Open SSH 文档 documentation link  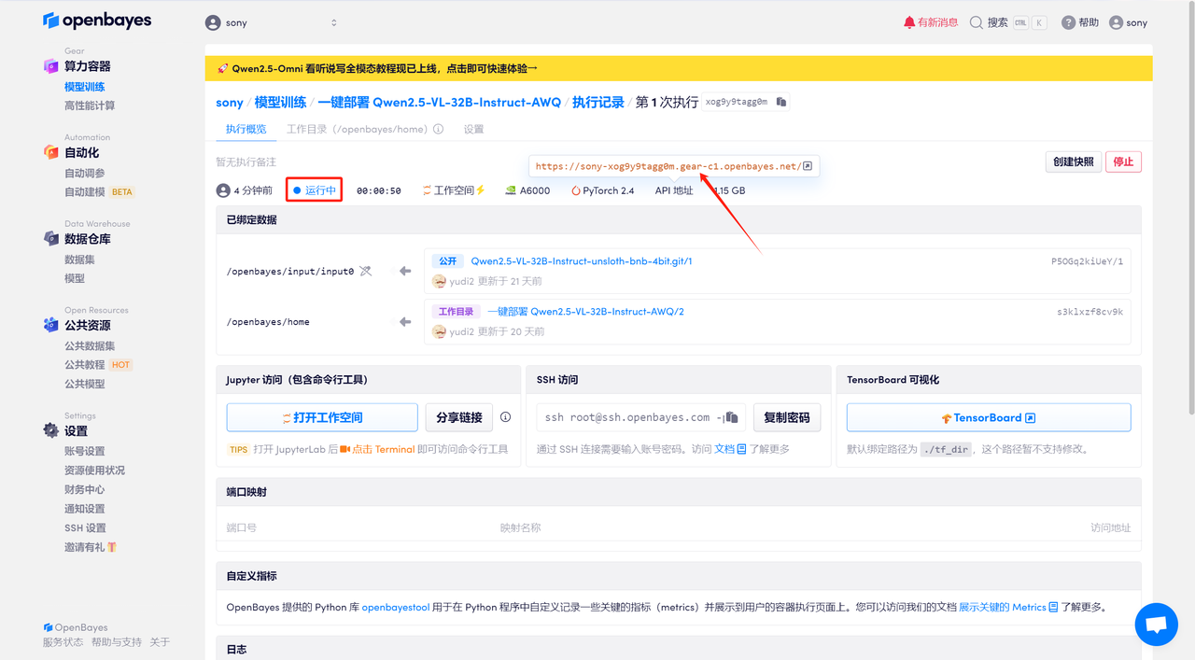[730, 449]
